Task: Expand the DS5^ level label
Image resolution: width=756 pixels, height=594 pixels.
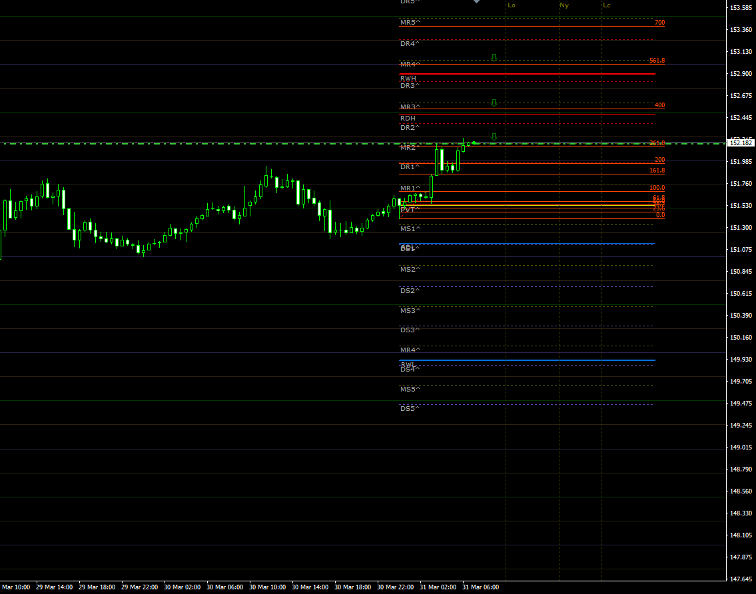Action: point(408,409)
